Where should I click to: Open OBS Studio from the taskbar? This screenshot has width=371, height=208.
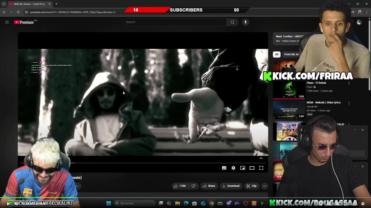pos(246,203)
